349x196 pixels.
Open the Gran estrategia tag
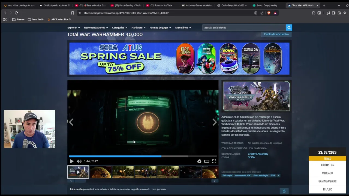(x=260, y=176)
